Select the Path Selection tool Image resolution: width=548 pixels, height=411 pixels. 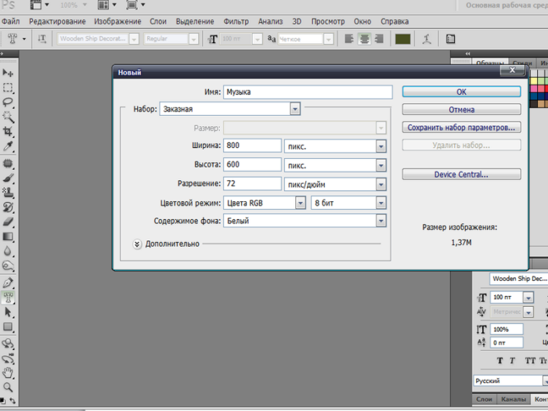pos(8,312)
